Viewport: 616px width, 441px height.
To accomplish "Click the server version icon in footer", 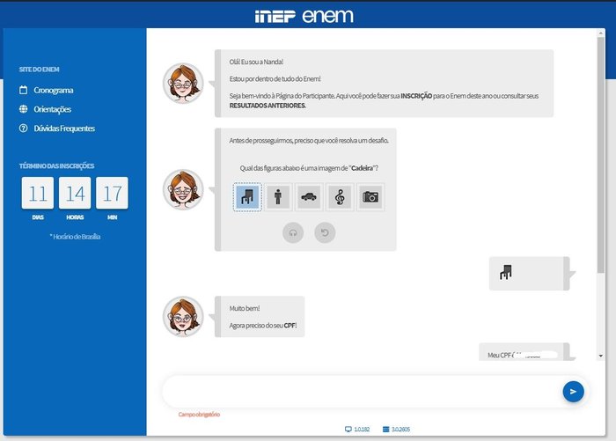I will pos(385,430).
